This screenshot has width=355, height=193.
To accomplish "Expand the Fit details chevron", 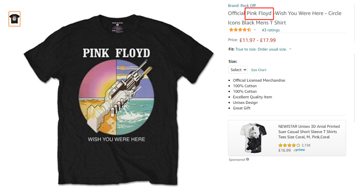I will pos(290,49).
